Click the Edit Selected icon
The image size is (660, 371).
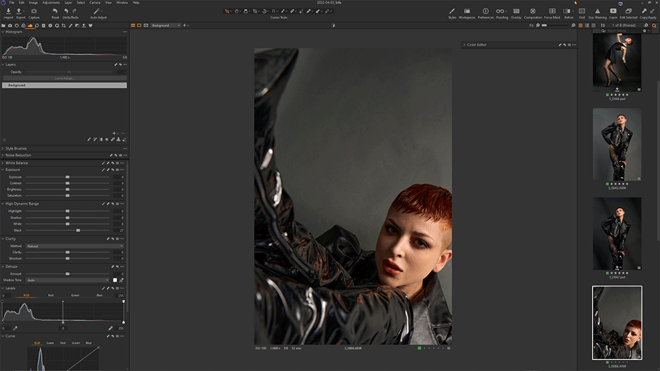pos(628,11)
